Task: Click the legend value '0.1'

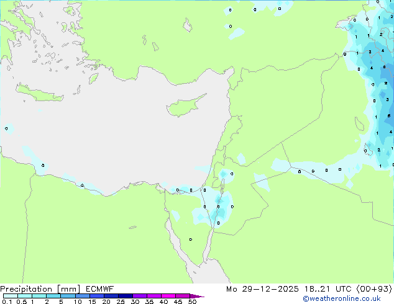Action: coord(7,302)
